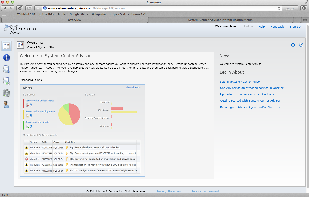Open the change history sidebar icon

(7, 81)
